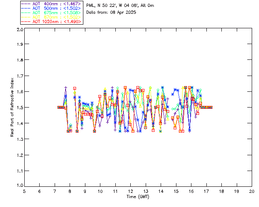
Task: Click the x-axis tick label 5
Action: tap(24, 191)
